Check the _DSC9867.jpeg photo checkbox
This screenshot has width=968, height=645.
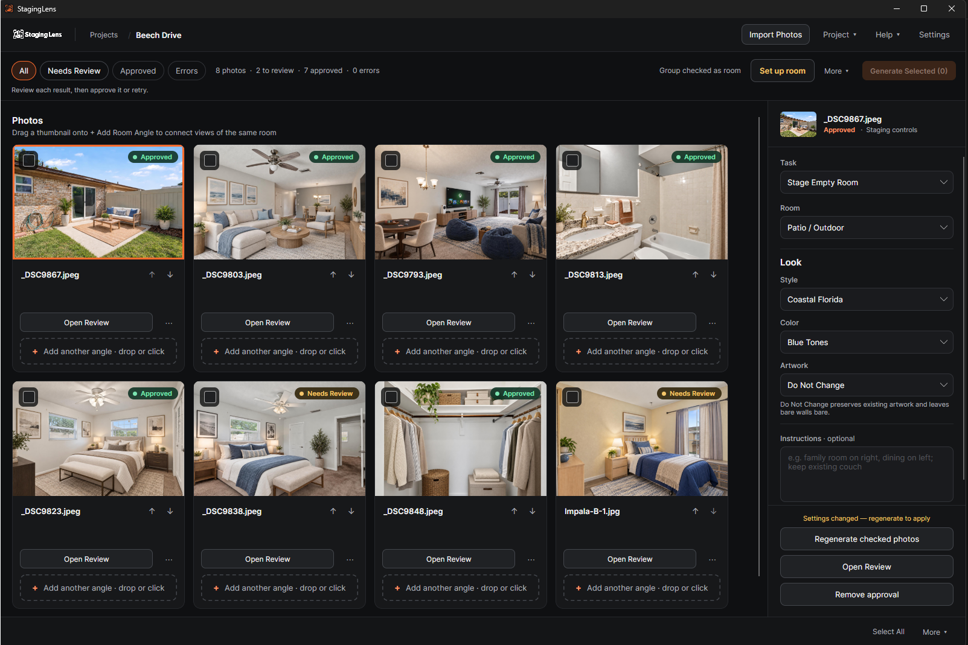click(29, 160)
